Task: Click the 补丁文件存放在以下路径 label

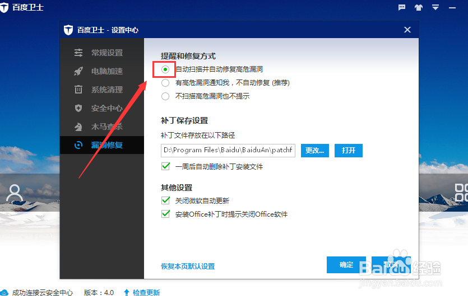Action: tap(198, 136)
